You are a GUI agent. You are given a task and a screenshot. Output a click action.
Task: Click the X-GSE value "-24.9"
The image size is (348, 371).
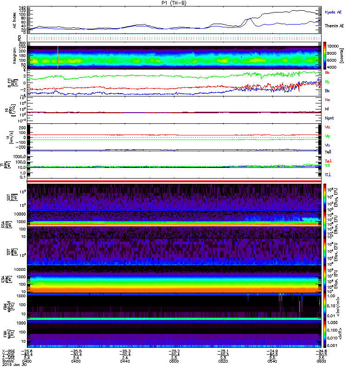pyautogui.click(x=272, y=351)
